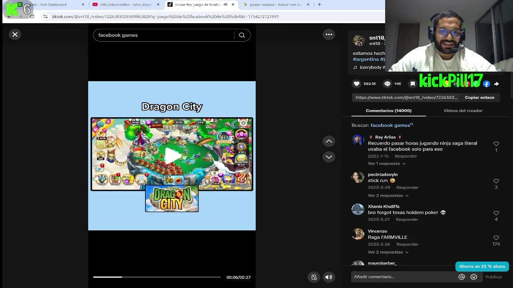Click the share arrow icon
This screenshot has height=288, width=513.
tap(497, 84)
